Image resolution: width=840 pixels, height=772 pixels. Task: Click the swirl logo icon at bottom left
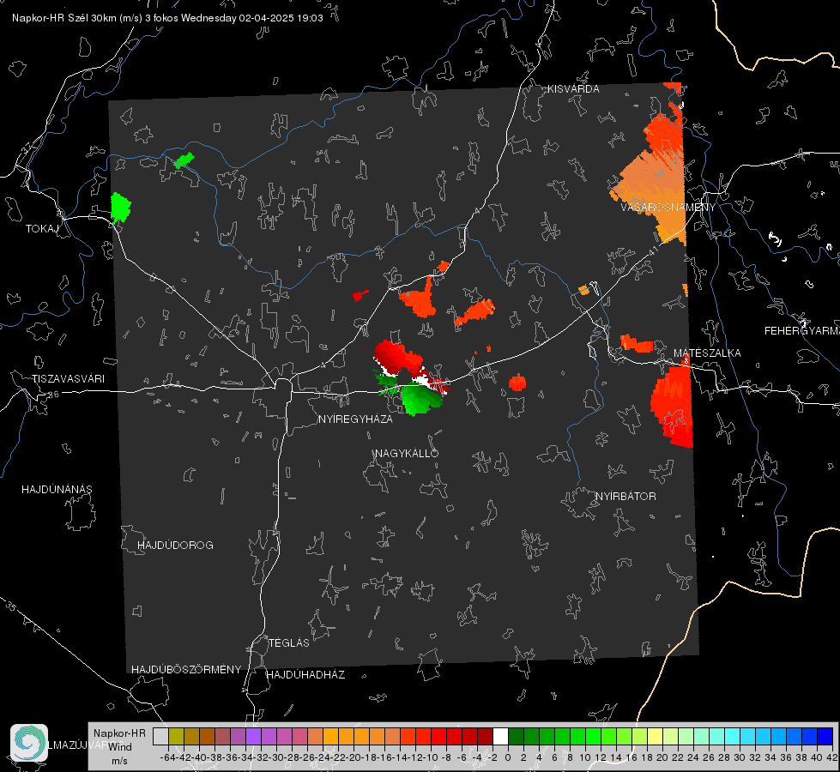pos(29,743)
